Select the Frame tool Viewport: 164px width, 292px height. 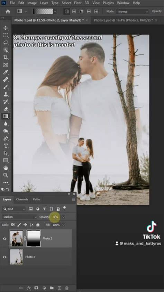click(6, 65)
